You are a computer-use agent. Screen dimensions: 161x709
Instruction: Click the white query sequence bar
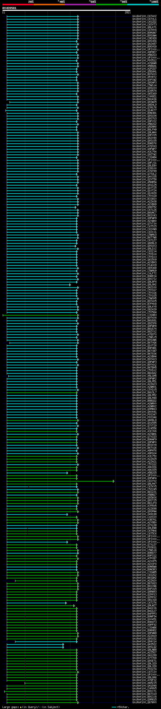[66, 10]
